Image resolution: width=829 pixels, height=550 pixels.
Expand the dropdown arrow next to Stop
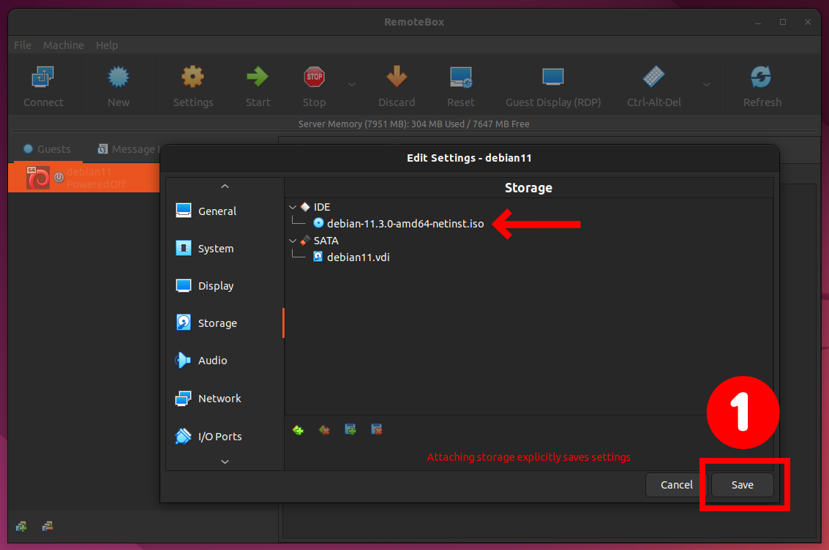point(352,85)
